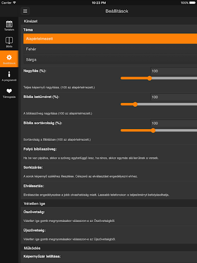Viewport: 197px width, 263px height.
Task: Click the Biblia sortávolság slider handle
Action: [x=153, y=130]
